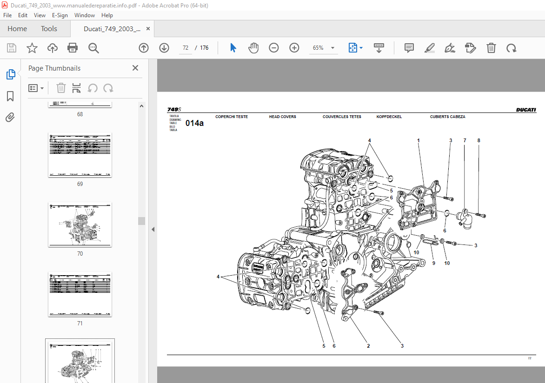Click the page number input field
Image resolution: width=545 pixels, height=383 pixels.
[x=186, y=48]
